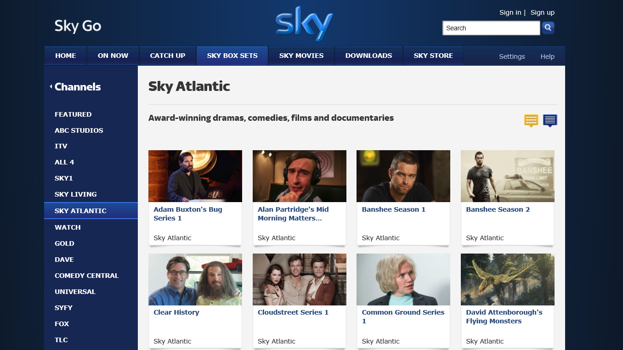
Task: Click Clear History title link
Action: coord(176,312)
